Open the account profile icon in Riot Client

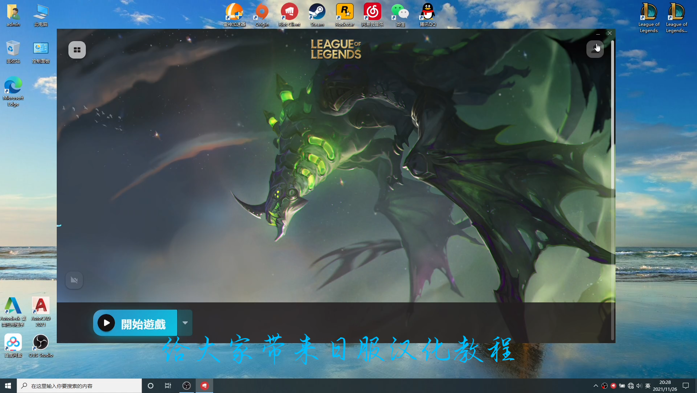click(x=595, y=49)
